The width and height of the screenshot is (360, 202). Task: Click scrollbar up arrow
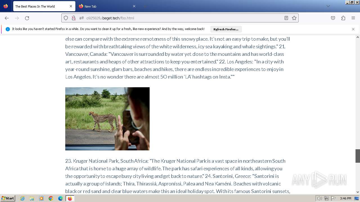click(358, 37)
